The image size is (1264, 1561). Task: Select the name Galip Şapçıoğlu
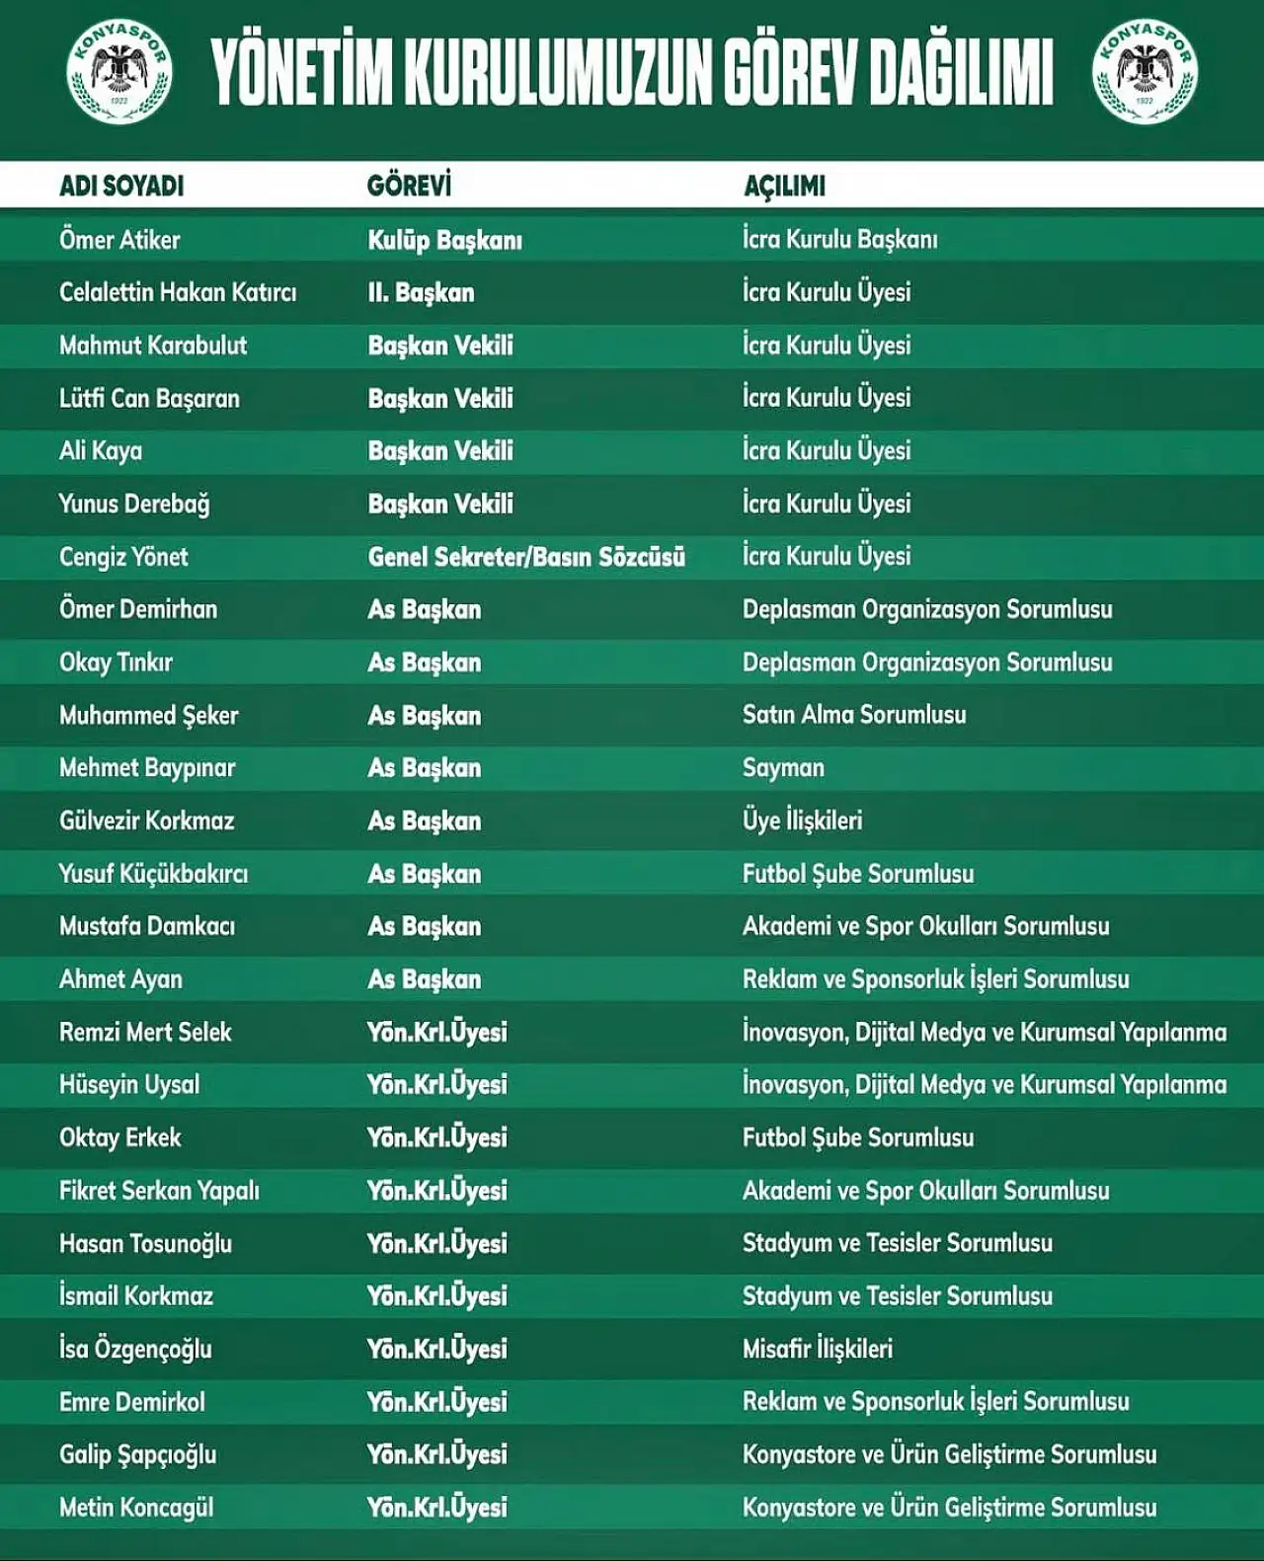tap(137, 1454)
